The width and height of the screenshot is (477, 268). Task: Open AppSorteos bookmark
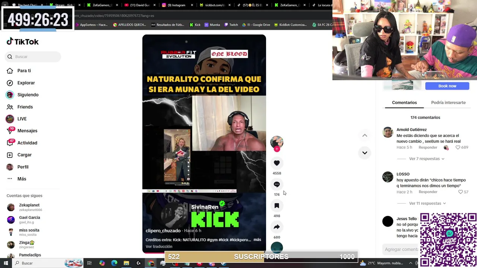91,25
